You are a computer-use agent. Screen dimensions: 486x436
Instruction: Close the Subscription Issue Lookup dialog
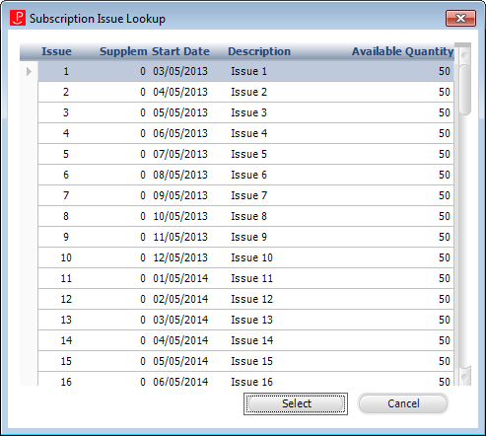(x=460, y=18)
